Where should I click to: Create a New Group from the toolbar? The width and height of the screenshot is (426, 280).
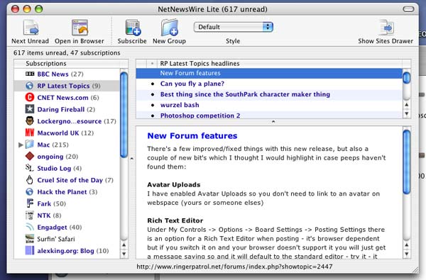pos(170,28)
